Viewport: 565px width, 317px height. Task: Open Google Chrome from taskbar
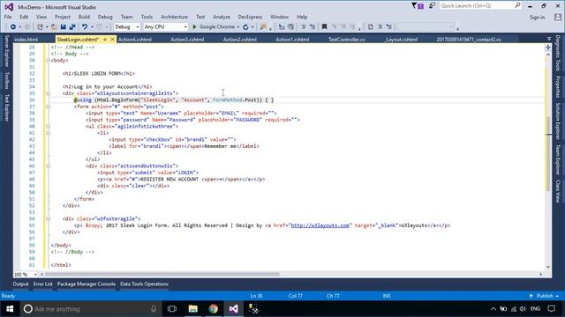[x=214, y=309]
